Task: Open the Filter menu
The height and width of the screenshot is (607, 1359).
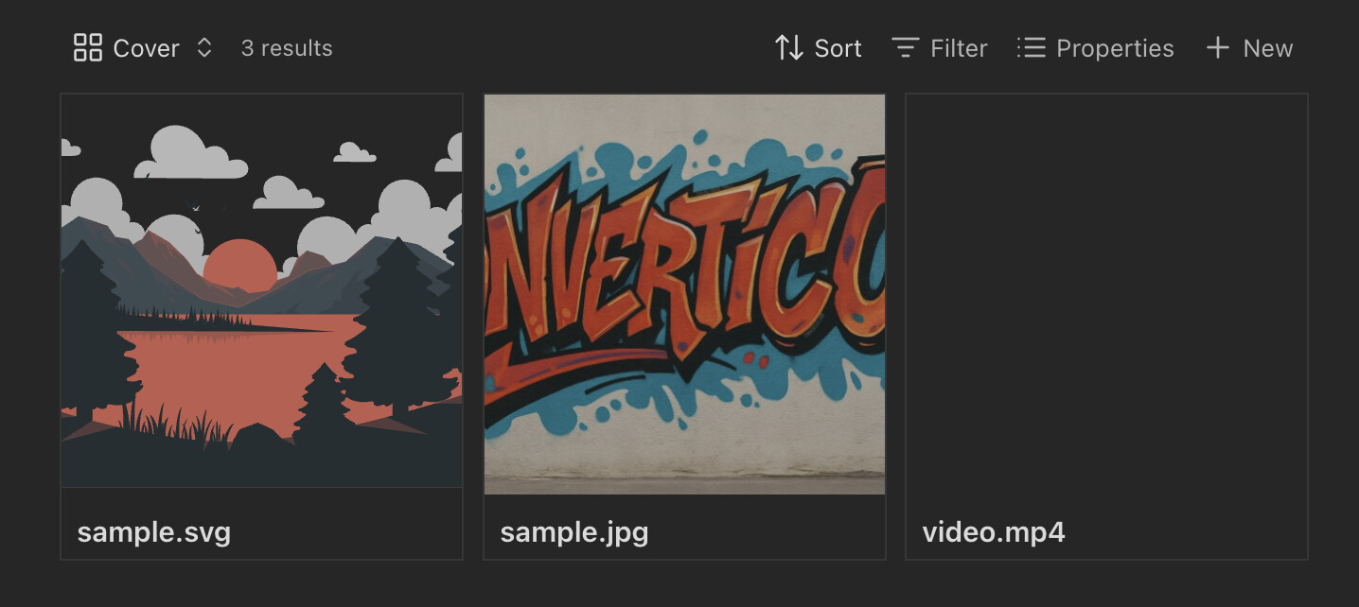Action: 940,48
